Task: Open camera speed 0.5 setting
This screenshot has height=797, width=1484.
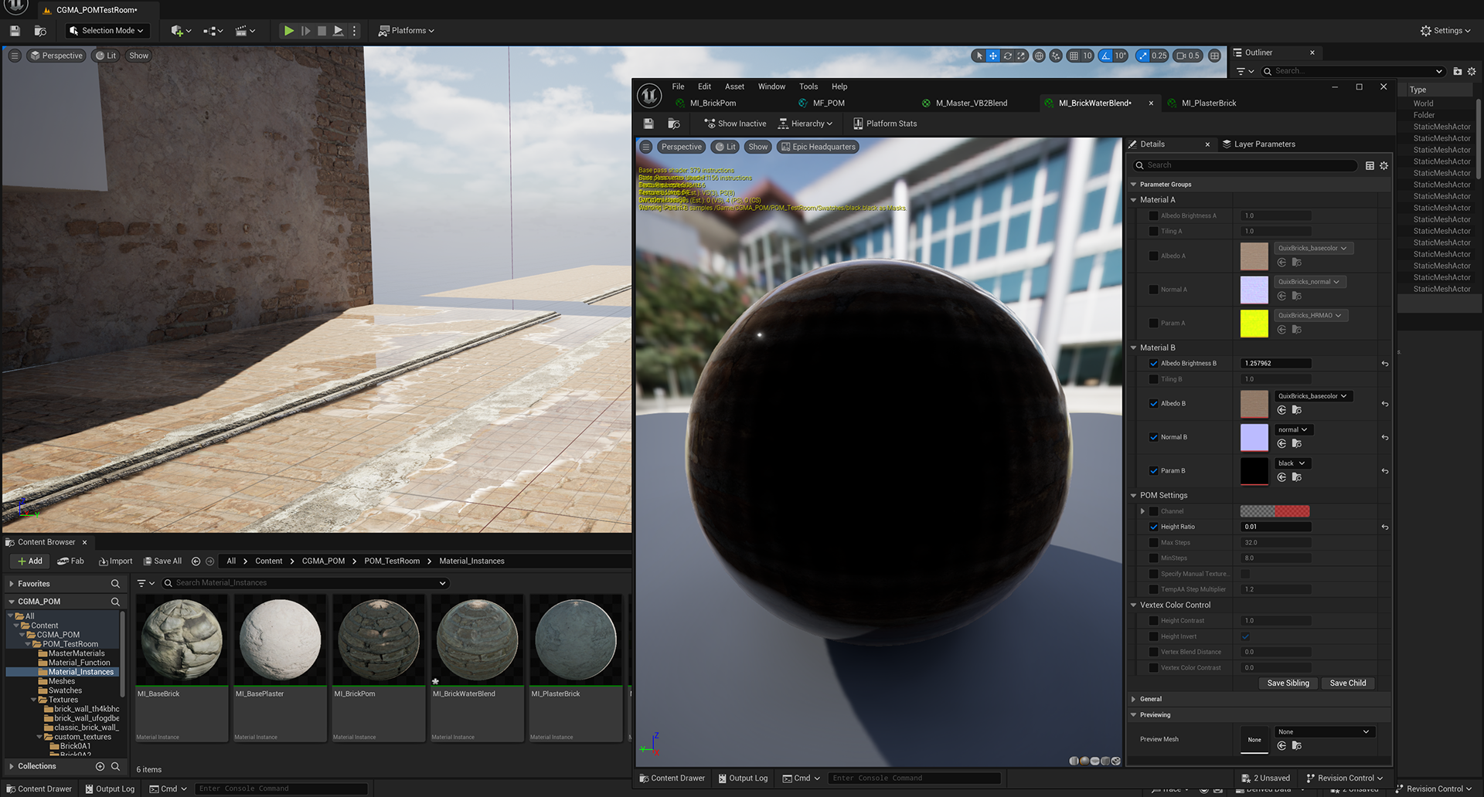Action: (1188, 56)
